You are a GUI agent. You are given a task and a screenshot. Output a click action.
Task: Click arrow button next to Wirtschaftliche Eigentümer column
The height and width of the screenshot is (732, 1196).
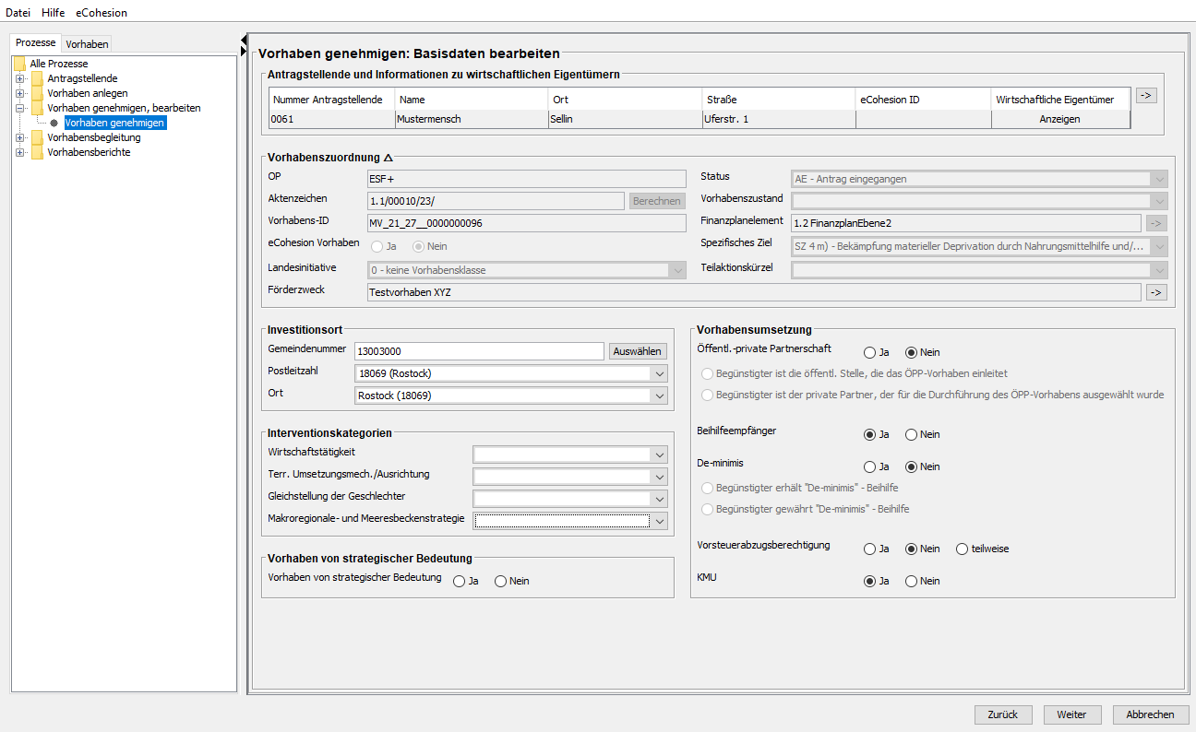pos(1145,95)
